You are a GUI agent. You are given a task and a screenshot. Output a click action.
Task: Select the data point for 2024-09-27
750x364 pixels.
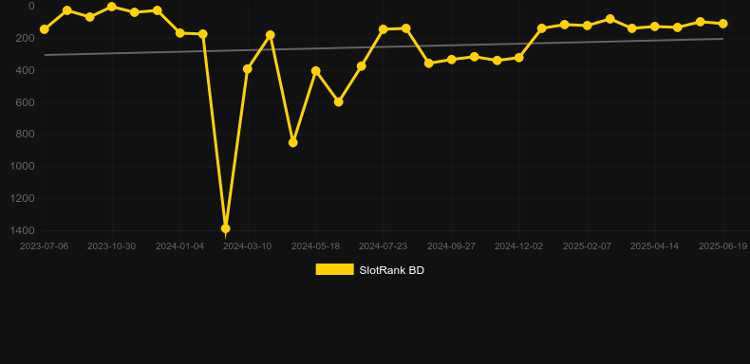point(452,60)
